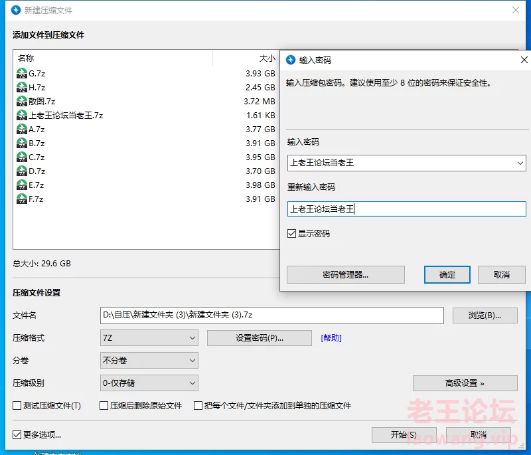The height and width of the screenshot is (455, 531).
Task: Click 取消 in the password dialog
Action: pos(502,275)
